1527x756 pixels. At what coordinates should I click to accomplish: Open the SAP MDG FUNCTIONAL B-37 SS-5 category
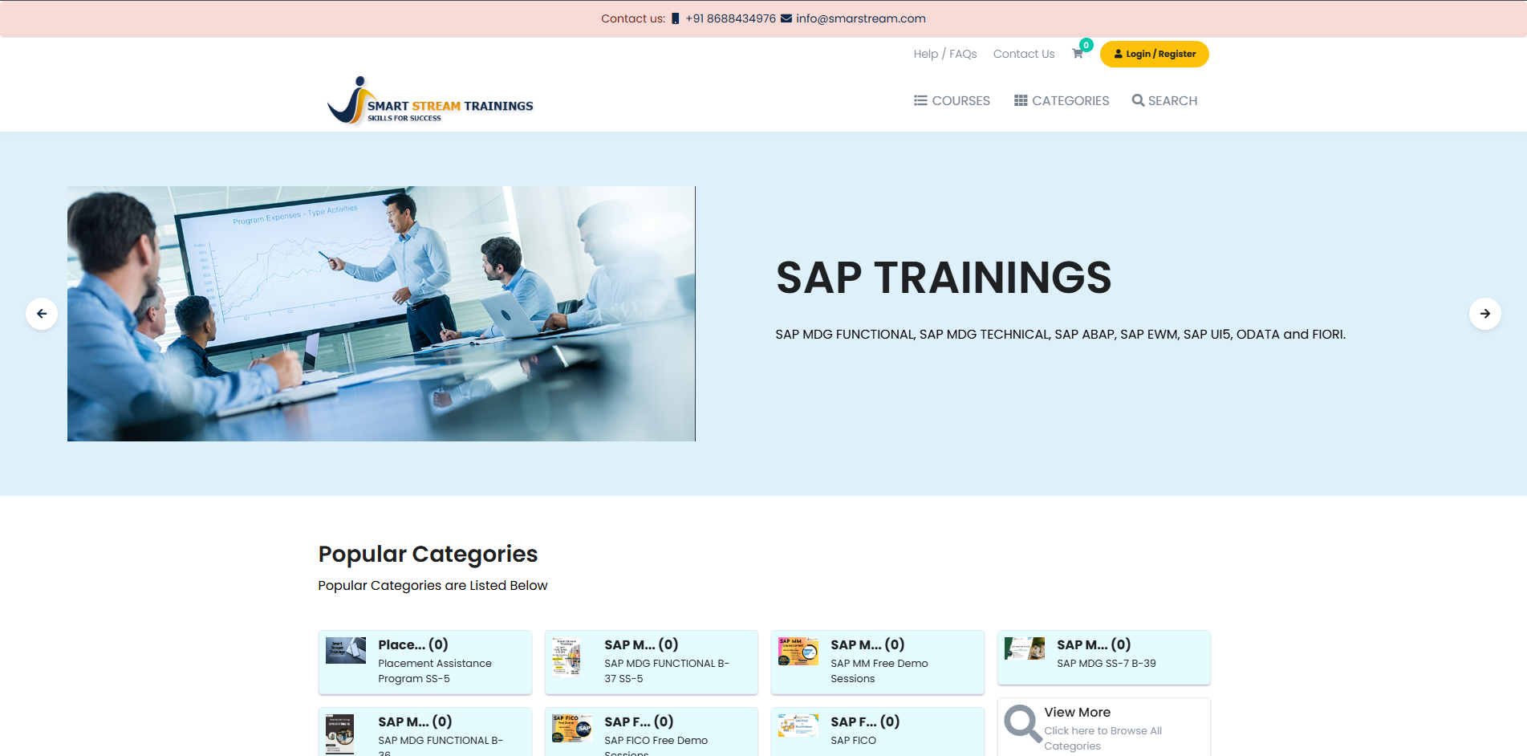pos(651,662)
